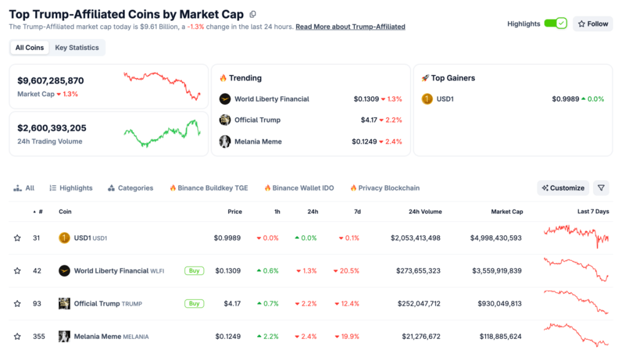Click the Official Trump coin icon in table
Viewport: 629px width, 350px height.
click(64, 303)
